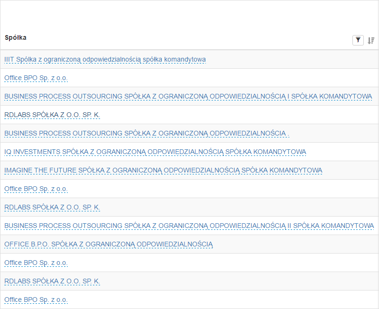Open the OFFICE B.P.O. SPÓŁKA Z OGRANICZONĄ ODPOWIEDZIALNOŚCIĄ link
379x309 pixels.
click(109, 244)
